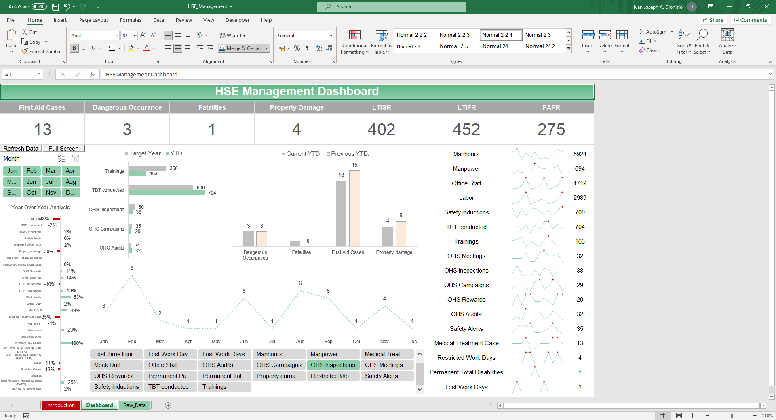The width and height of the screenshot is (776, 420).
Task: Toggle Manhours slicer item
Action: (x=279, y=354)
